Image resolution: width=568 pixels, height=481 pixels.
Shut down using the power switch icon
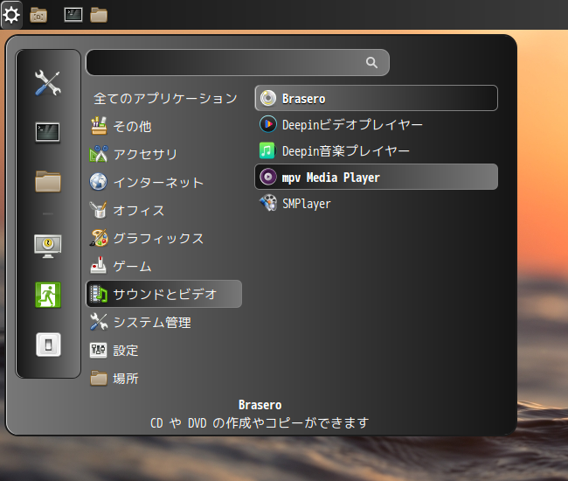[x=48, y=345]
